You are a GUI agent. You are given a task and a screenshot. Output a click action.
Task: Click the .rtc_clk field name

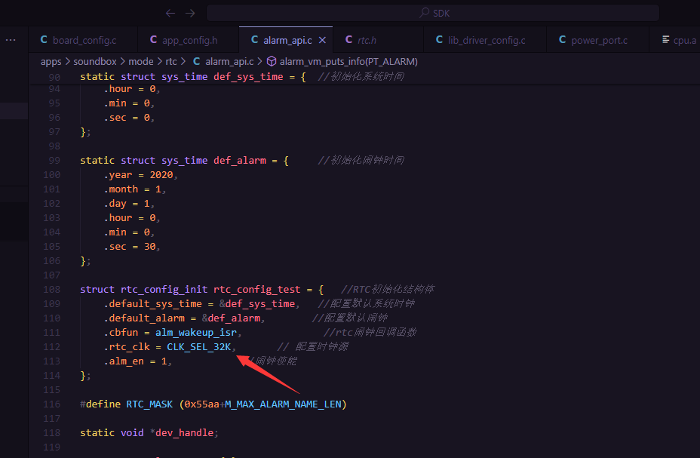click(126, 347)
